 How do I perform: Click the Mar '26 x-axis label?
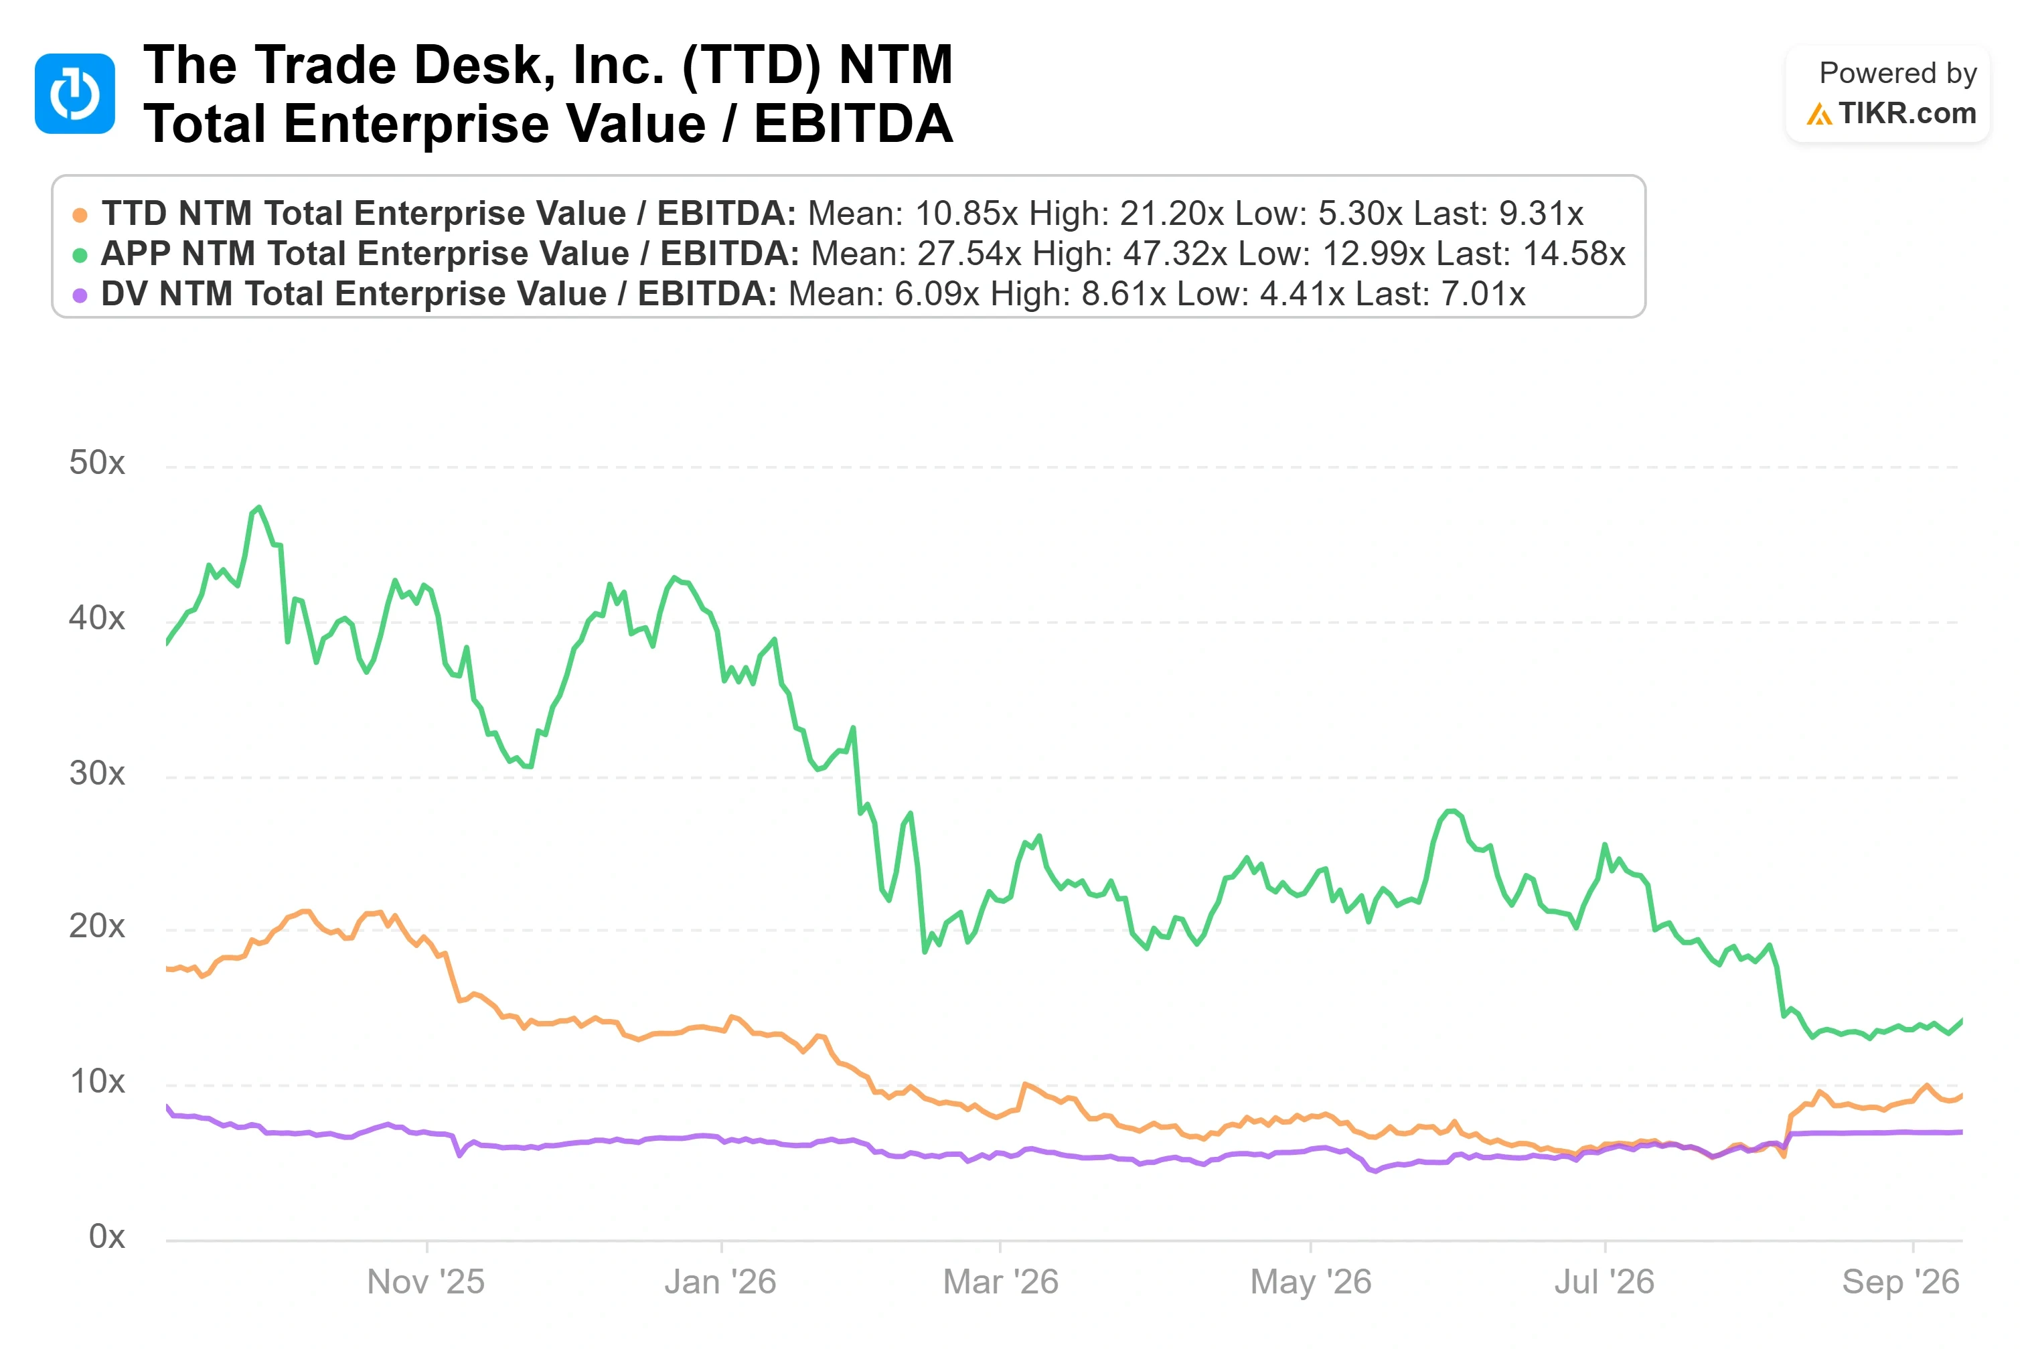click(1000, 1282)
